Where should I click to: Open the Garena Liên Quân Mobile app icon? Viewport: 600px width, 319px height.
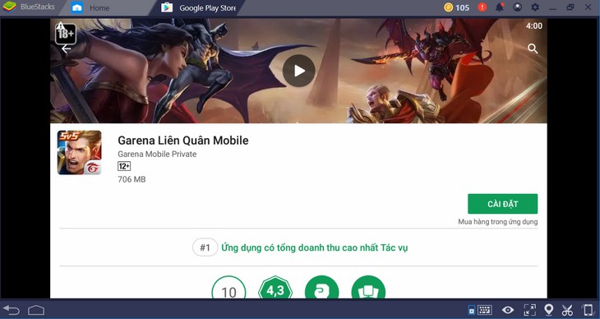click(x=80, y=152)
